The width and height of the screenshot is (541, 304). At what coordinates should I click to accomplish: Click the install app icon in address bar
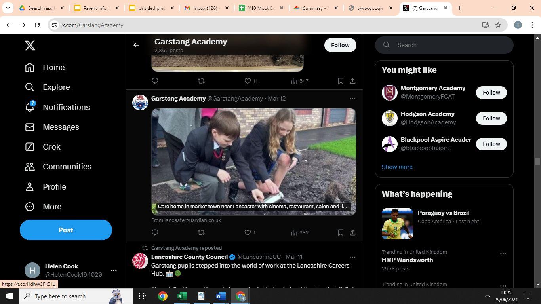486,25
